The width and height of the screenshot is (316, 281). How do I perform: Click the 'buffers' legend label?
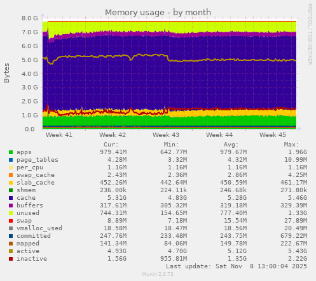tap(30, 206)
